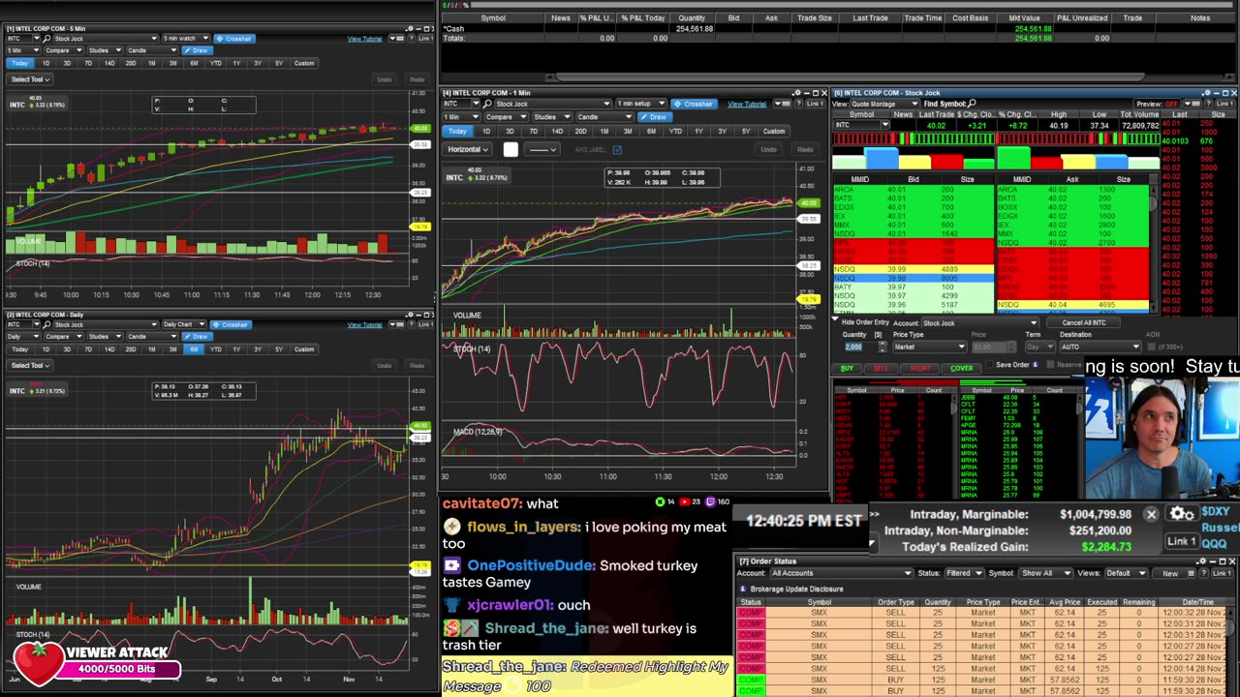This screenshot has height=697, width=1240.
Task: Open Studies dropdown in 5 Min chart
Action: [106, 50]
